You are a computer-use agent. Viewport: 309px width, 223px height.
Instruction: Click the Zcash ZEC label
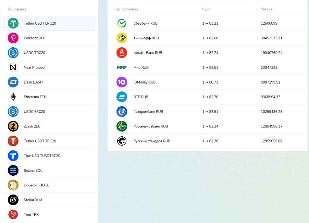point(32,126)
